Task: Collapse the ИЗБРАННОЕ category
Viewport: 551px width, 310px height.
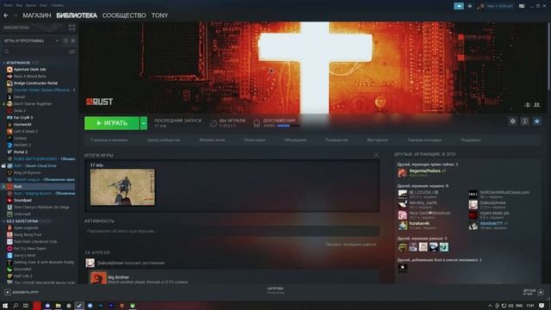Action: 3,63
